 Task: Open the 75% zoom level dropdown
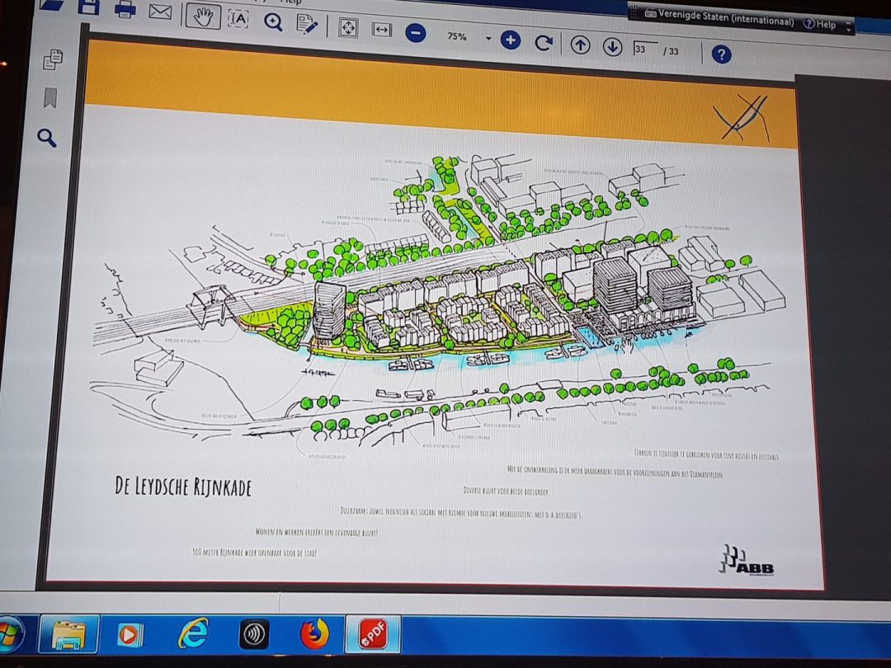(x=488, y=39)
